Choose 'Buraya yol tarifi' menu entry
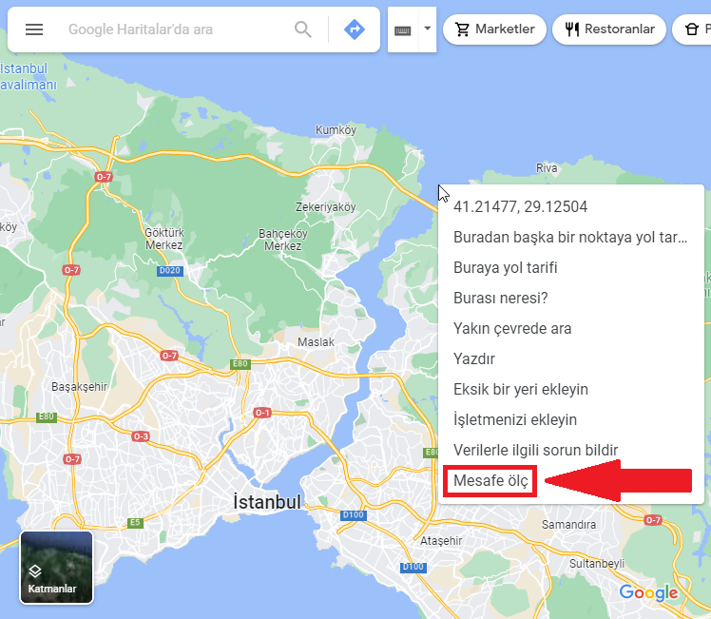Viewport: 711px width, 619px height. point(570,267)
